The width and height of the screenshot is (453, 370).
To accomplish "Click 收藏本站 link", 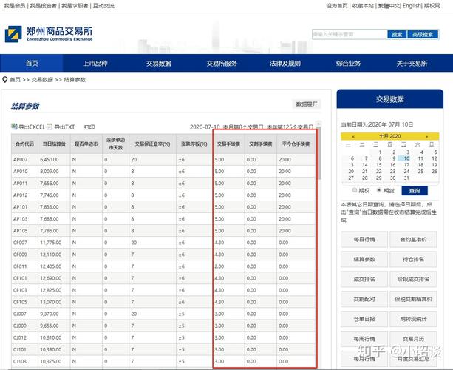I will tap(363, 5).
